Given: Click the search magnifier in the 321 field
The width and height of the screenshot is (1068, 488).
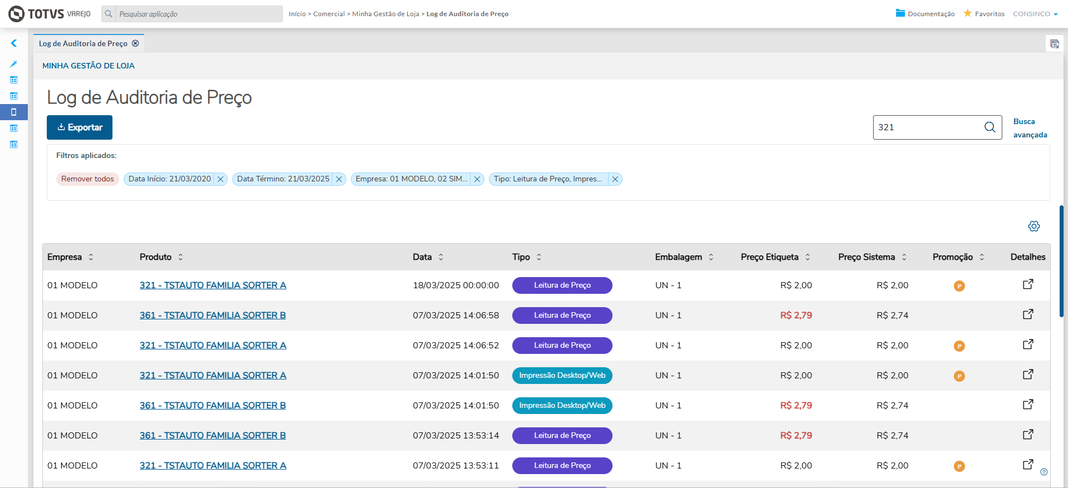Looking at the screenshot, I should [x=989, y=127].
